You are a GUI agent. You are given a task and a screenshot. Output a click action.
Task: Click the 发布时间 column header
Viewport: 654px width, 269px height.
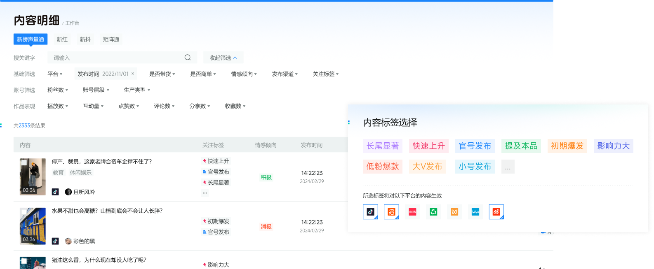point(311,145)
